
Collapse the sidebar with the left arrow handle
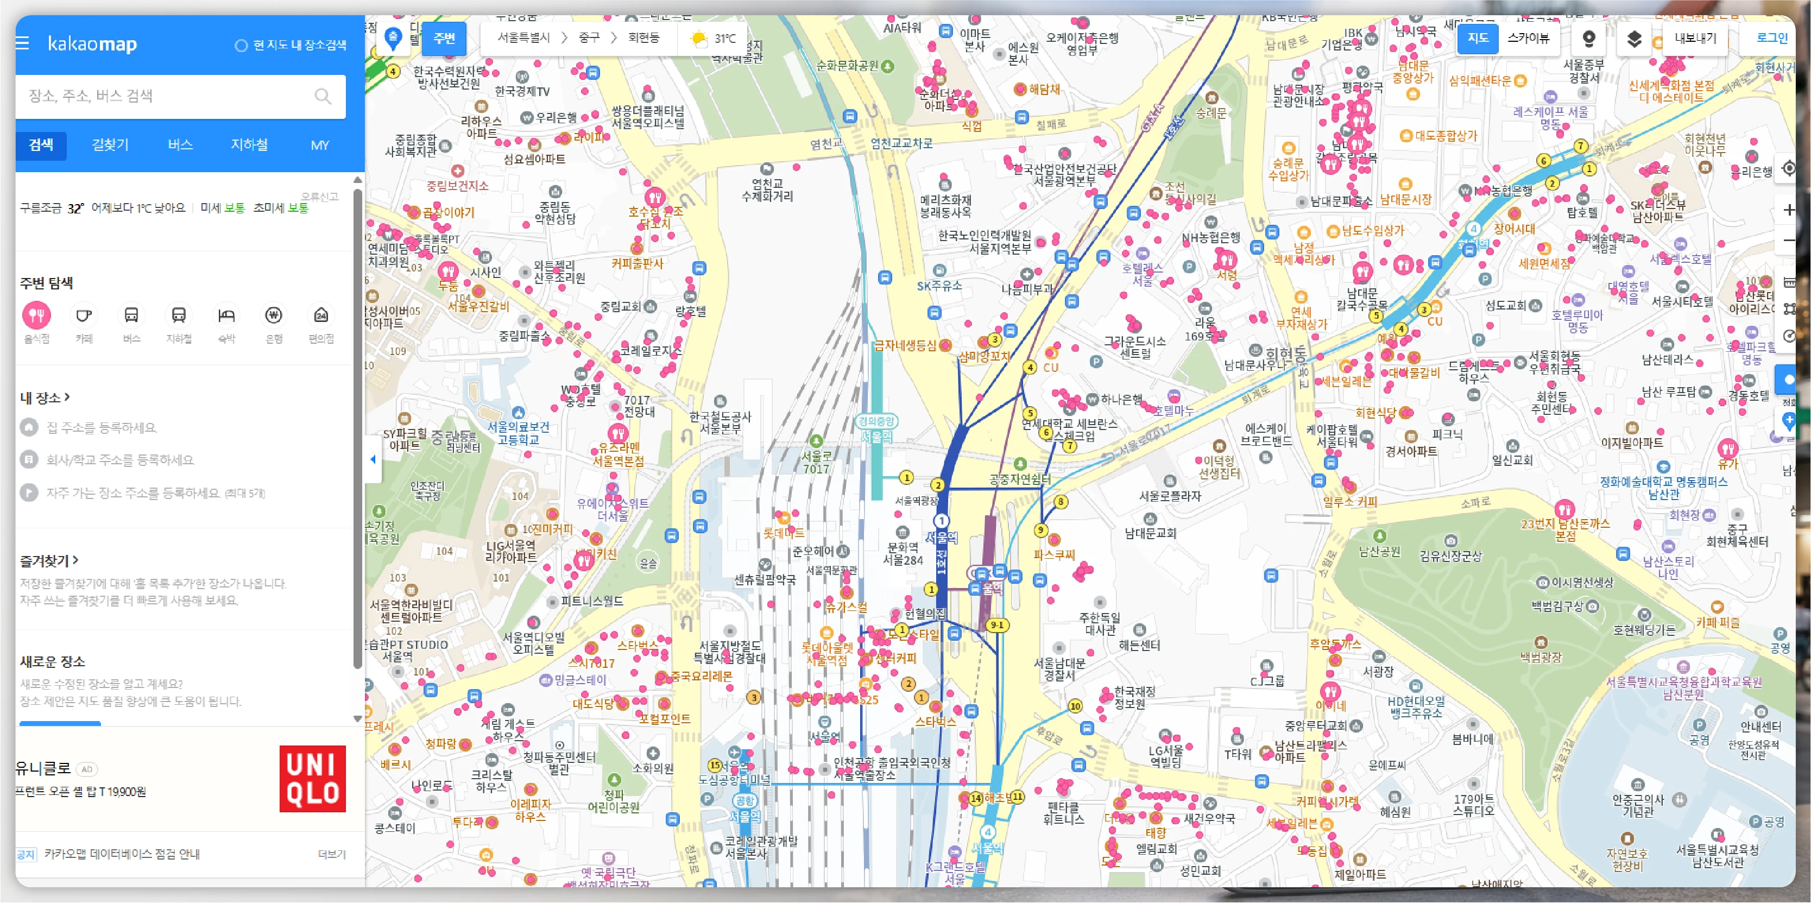tap(373, 459)
